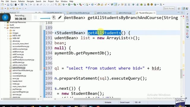This screenshot has height=107, width=190.
Task: Switch to the Java EE perspective icon
Action: tap(184, 9)
